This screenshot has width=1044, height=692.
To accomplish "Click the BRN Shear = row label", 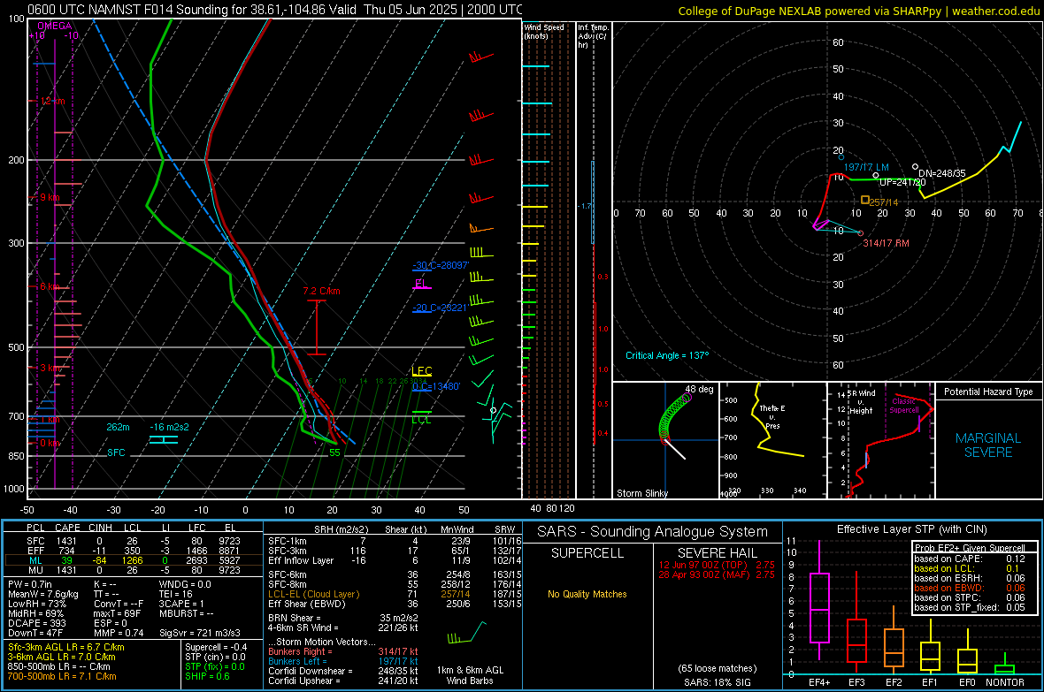I will (295, 618).
